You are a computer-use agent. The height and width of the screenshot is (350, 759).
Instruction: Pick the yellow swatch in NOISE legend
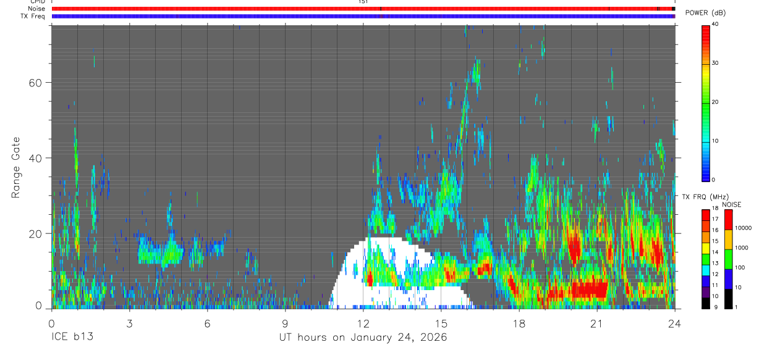pos(729,240)
